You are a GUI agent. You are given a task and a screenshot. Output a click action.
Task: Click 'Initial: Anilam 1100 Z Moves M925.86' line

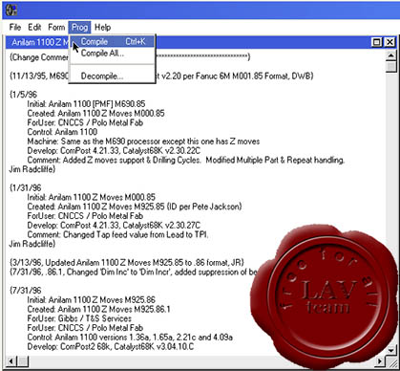tap(91, 300)
